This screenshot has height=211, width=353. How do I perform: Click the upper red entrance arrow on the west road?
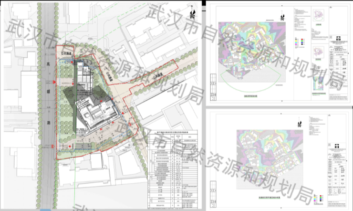(x=54, y=82)
